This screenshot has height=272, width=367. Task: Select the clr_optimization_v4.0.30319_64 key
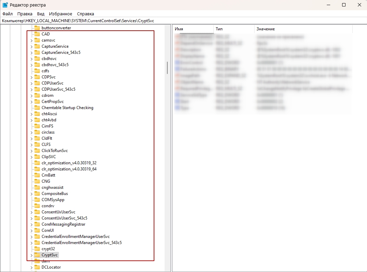69,169
